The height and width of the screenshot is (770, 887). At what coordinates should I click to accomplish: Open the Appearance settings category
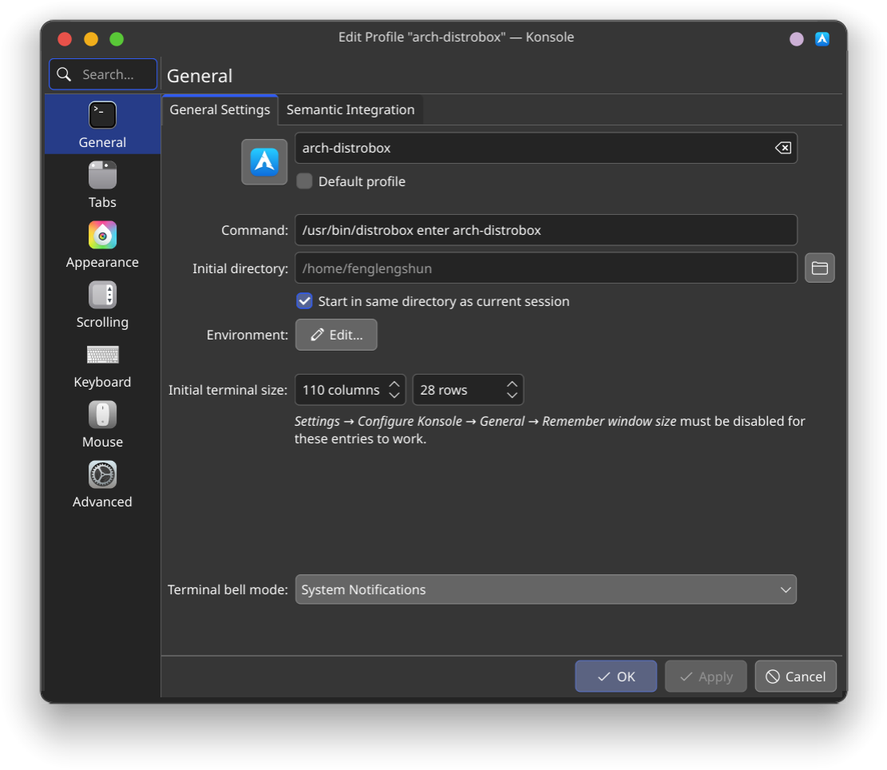click(x=102, y=245)
